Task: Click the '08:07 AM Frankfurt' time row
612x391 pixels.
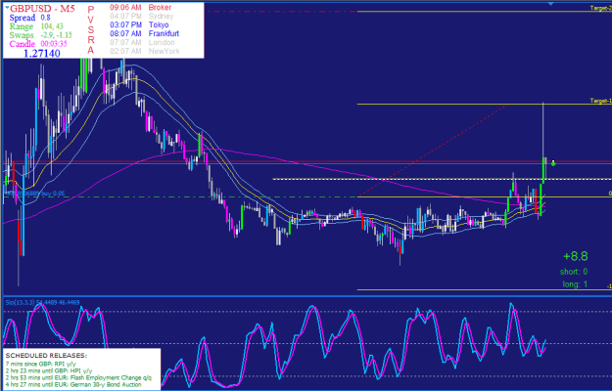Action: (x=144, y=33)
